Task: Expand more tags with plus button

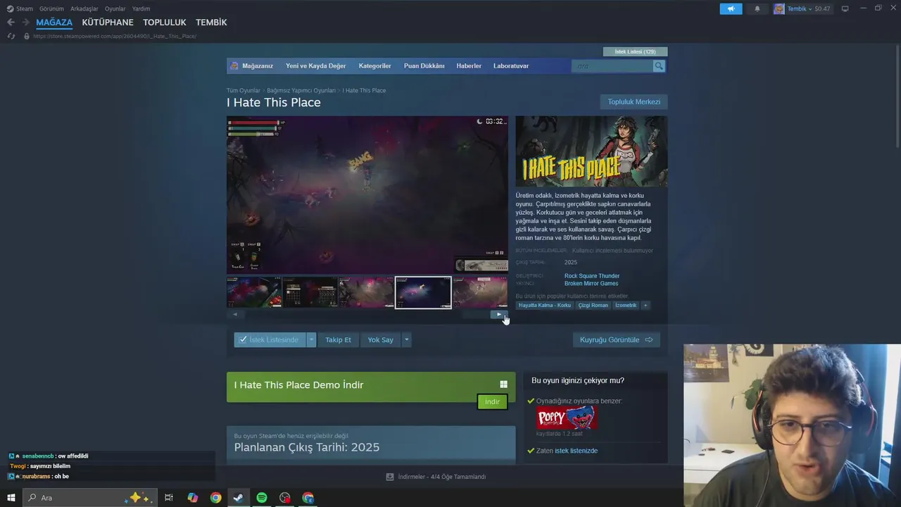Action: (645, 306)
